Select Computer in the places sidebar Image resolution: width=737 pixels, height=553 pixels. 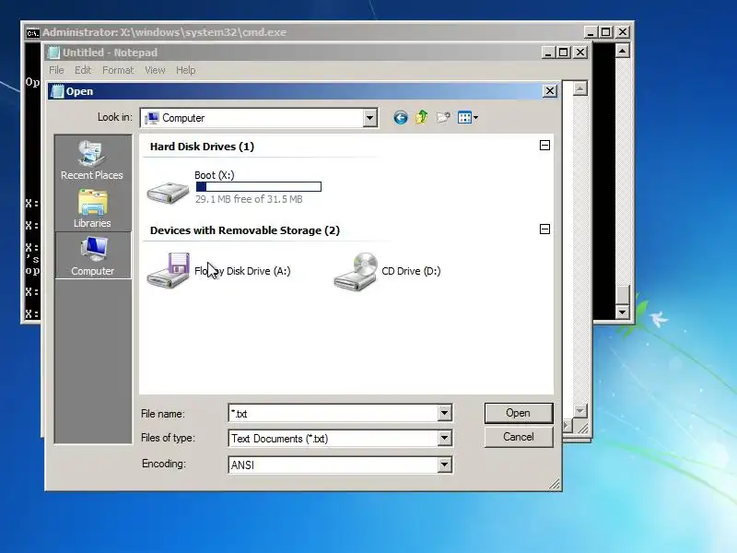pos(93,256)
